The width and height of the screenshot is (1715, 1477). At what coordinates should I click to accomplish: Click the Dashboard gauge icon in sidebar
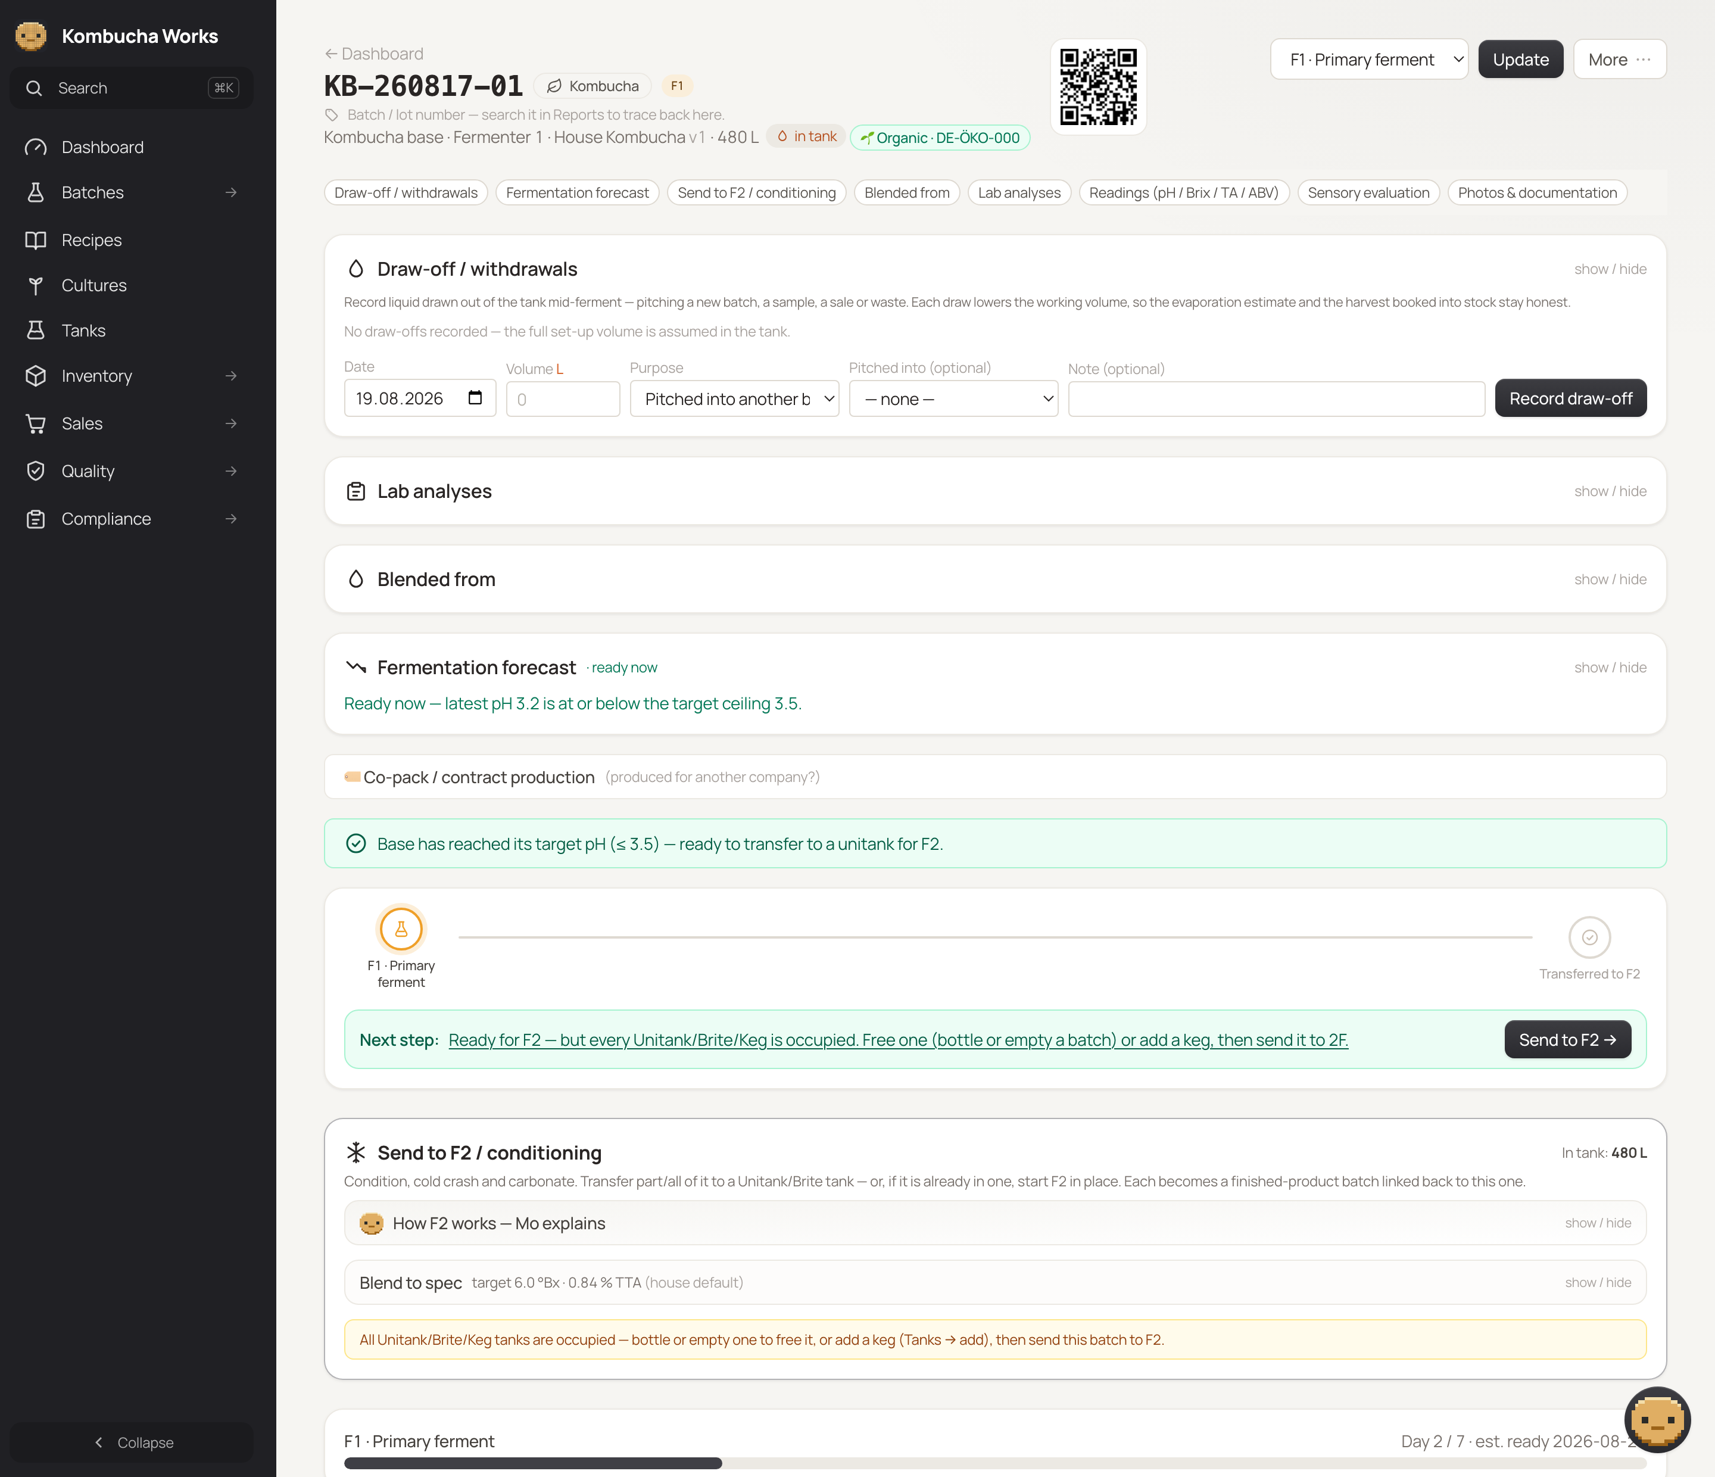point(36,147)
